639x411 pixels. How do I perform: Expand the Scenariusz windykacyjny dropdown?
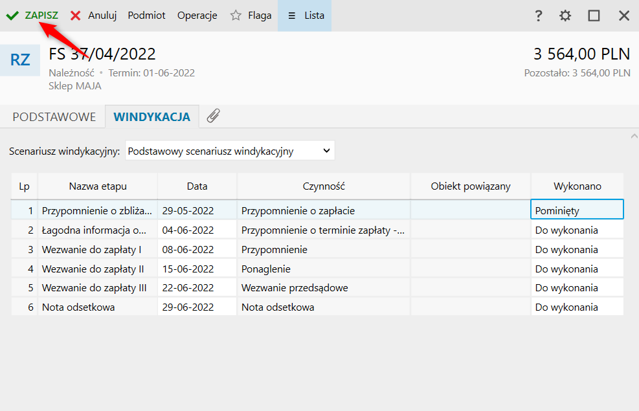pos(326,151)
